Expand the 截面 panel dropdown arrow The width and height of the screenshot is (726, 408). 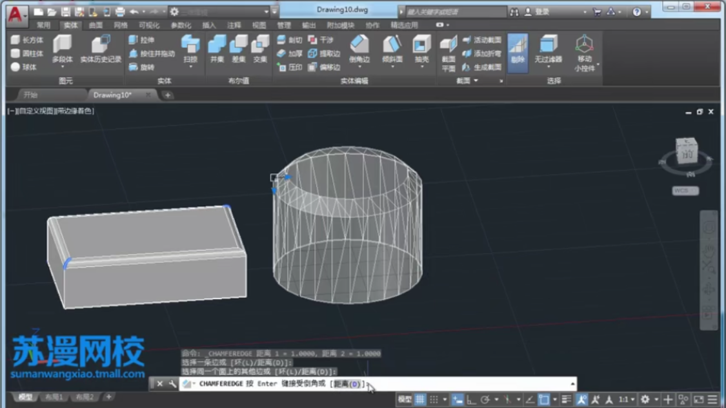[476, 81]
